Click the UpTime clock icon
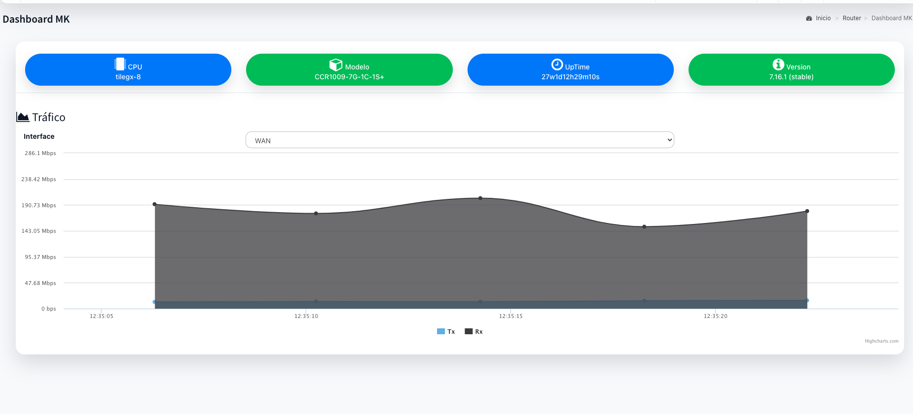 pyautogui.click(x=557, y=64)
